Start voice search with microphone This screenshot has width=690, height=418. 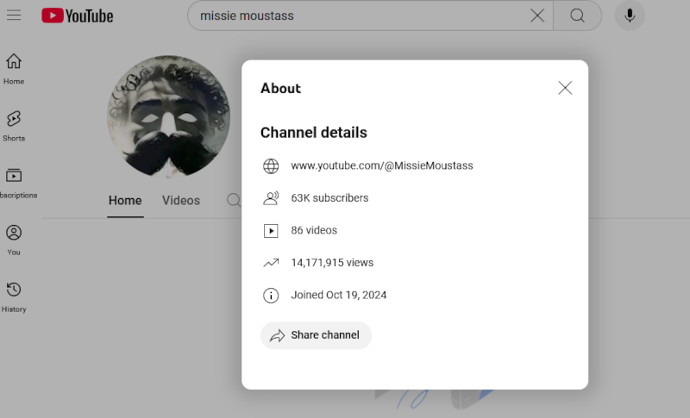tap(630, 16)
